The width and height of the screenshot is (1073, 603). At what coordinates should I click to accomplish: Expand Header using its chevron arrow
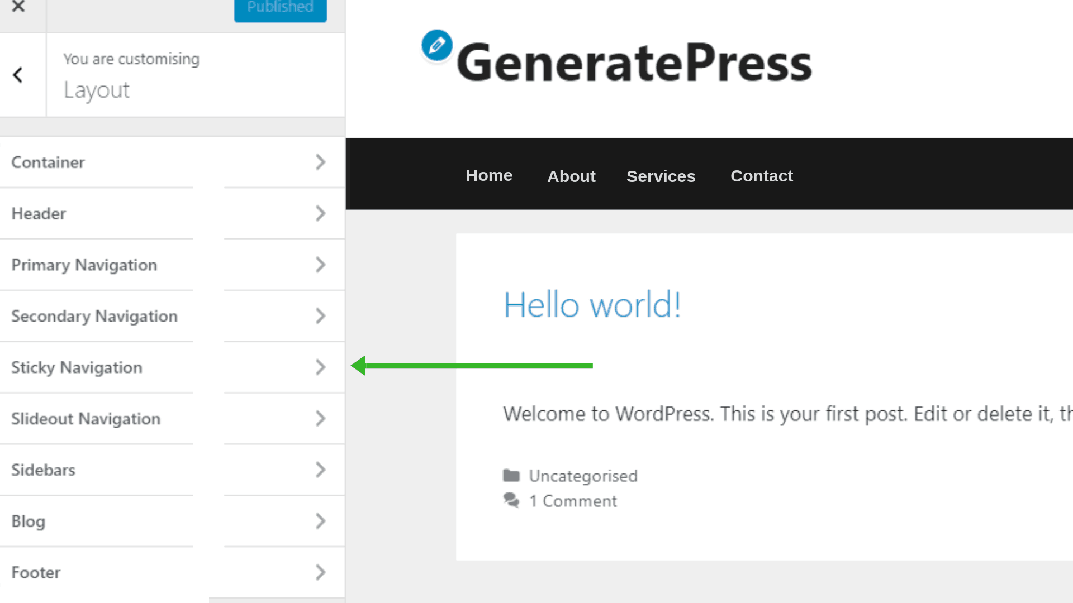[x=320, y=214]
